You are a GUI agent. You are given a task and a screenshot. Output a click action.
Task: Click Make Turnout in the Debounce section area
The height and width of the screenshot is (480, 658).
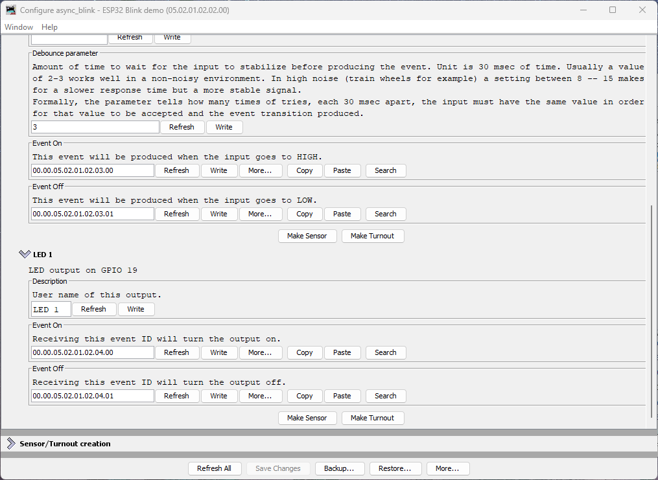(x=373, y=236)
